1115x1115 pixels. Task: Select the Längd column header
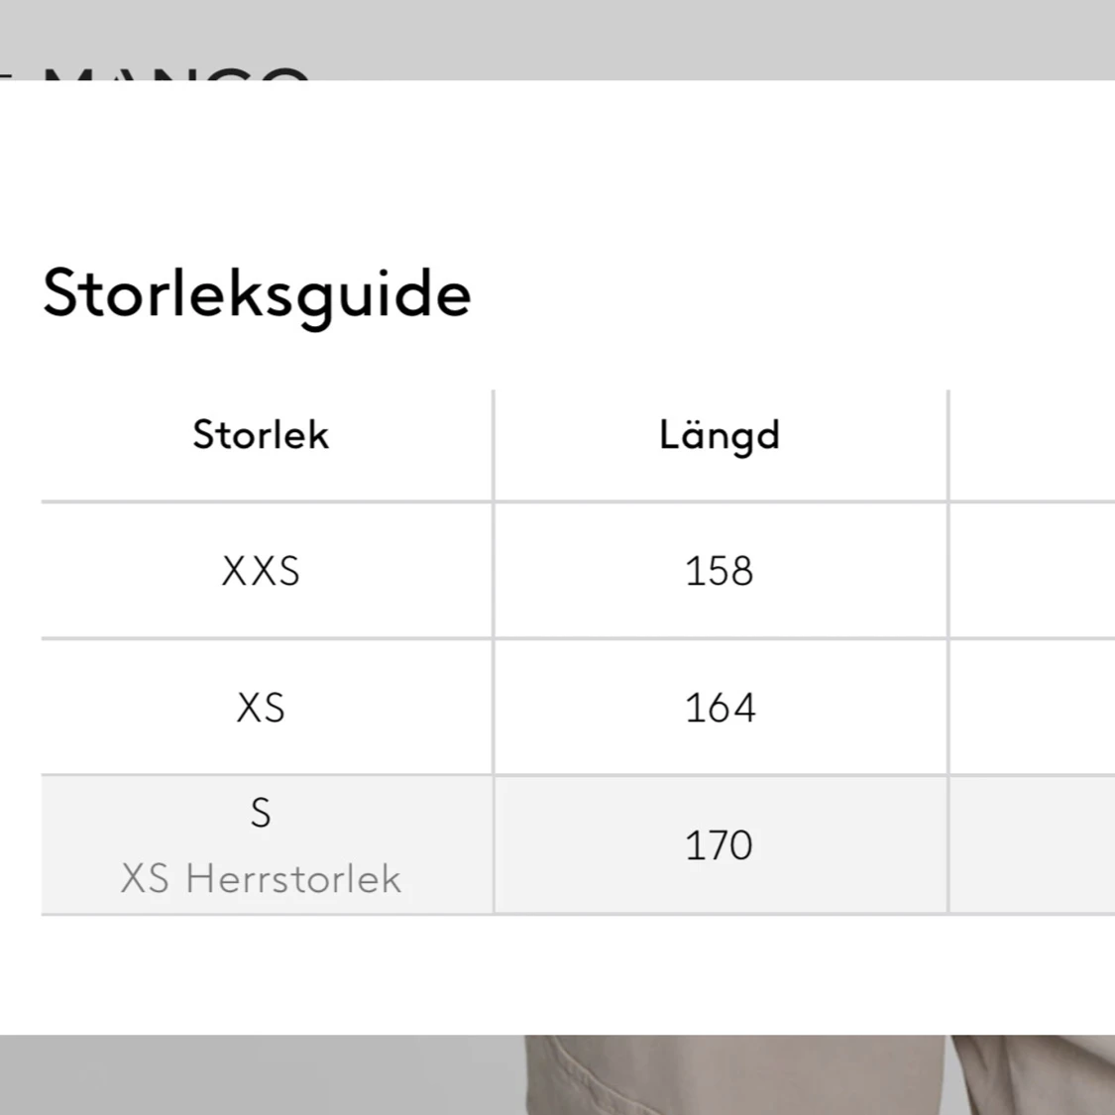point(720,435)
